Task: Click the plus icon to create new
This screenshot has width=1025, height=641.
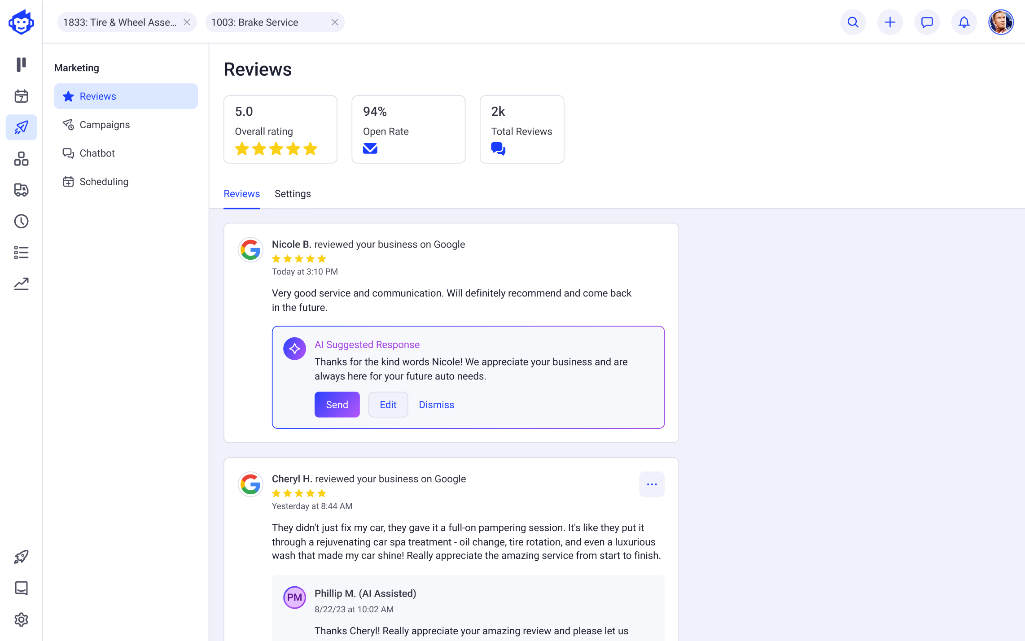Action: coord(890,22)
